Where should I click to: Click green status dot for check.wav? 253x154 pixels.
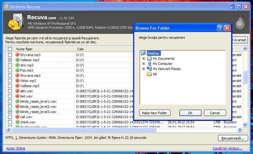(17, 122)
